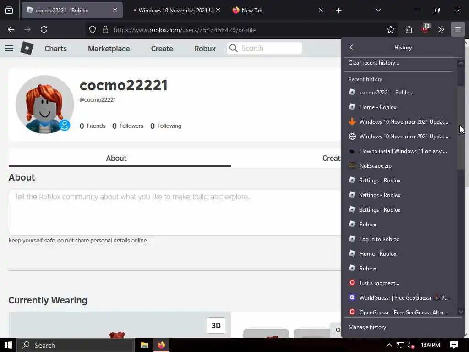This screenshot has width=469, height=352.
Task: Switch avatar view with the 3D button
Action: 216,325
